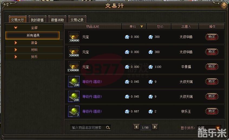Go to next page arrow
The image size is (229, 140).
(x=155, y=127)
